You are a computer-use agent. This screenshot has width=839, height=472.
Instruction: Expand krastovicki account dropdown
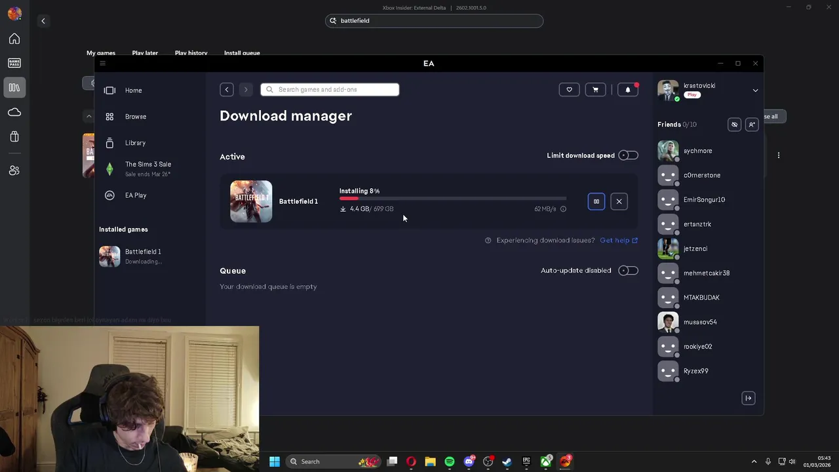pos(755,90)
